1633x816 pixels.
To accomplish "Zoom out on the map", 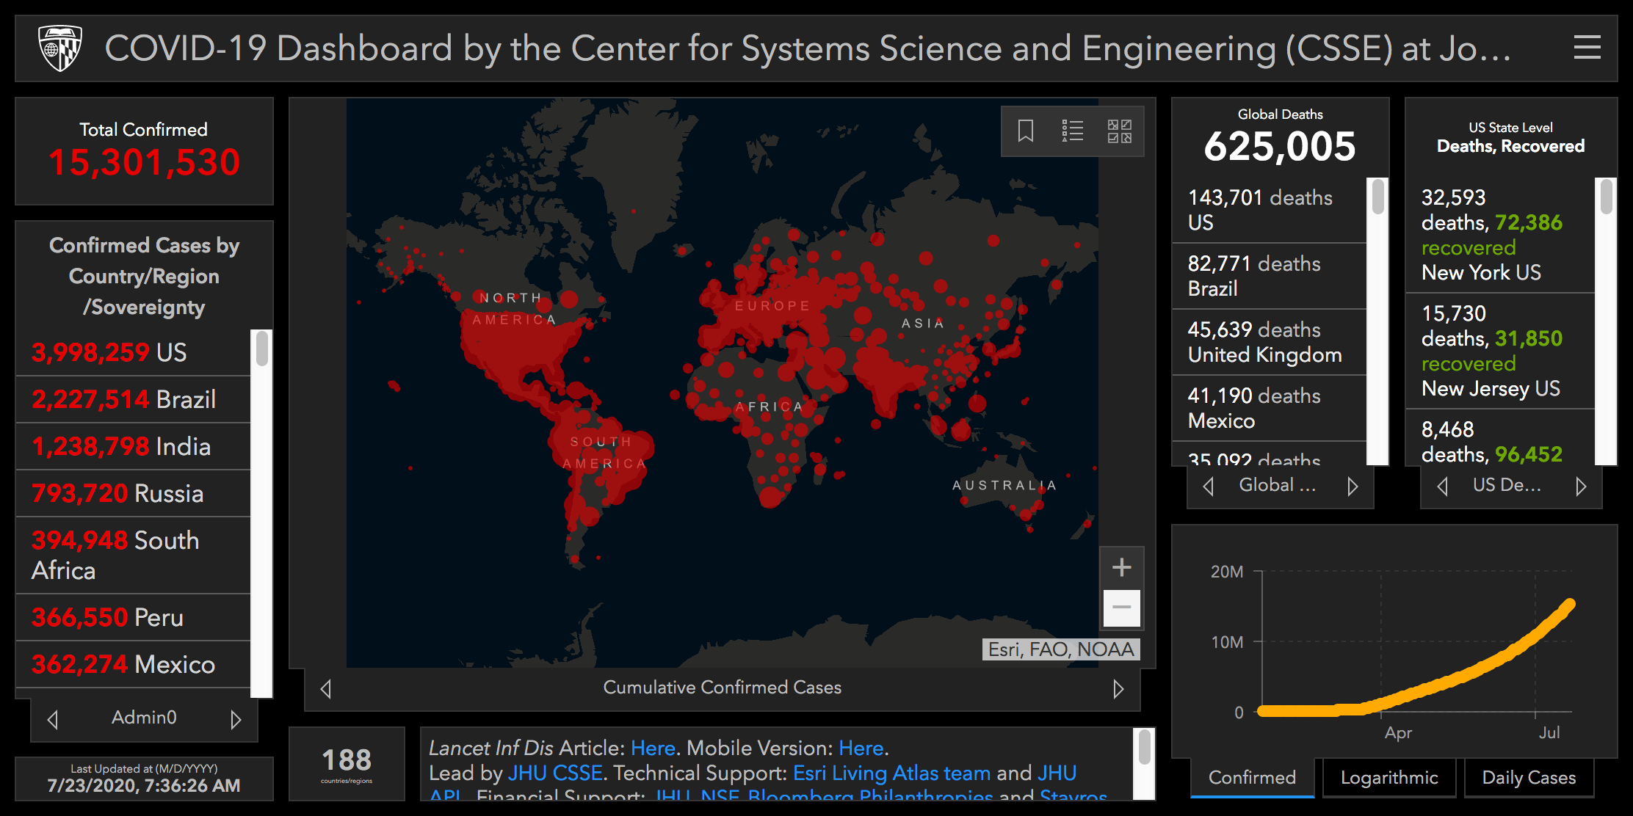I will (1121, 608).
